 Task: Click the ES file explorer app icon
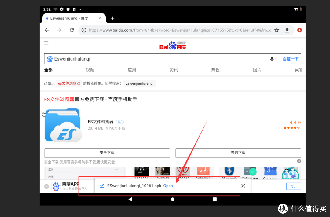pyautogui.click(x=63, y=125)
